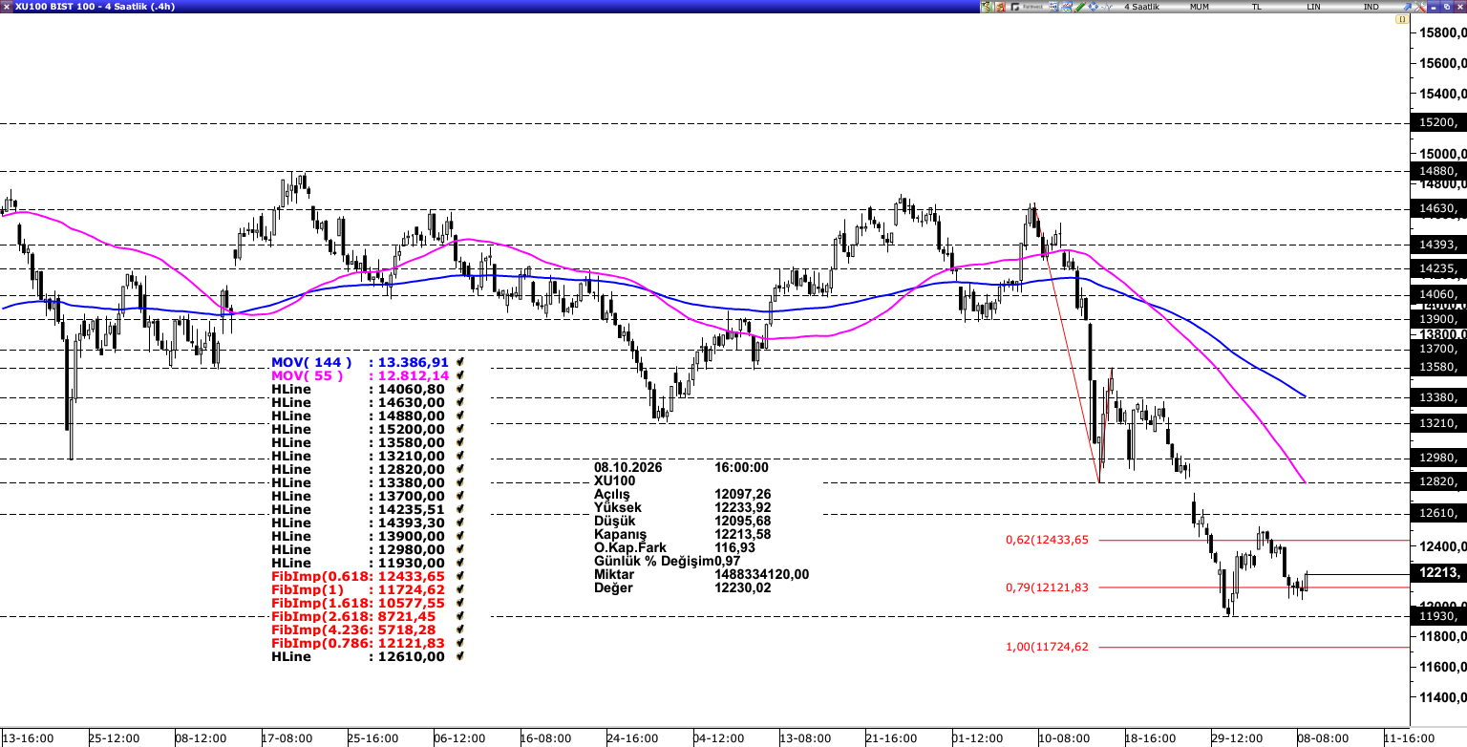Screen dimensions: 1467x747
Task: Toggle checkmark for FibImp(4.236) 5718,28
Action: (x=460, y=630)
